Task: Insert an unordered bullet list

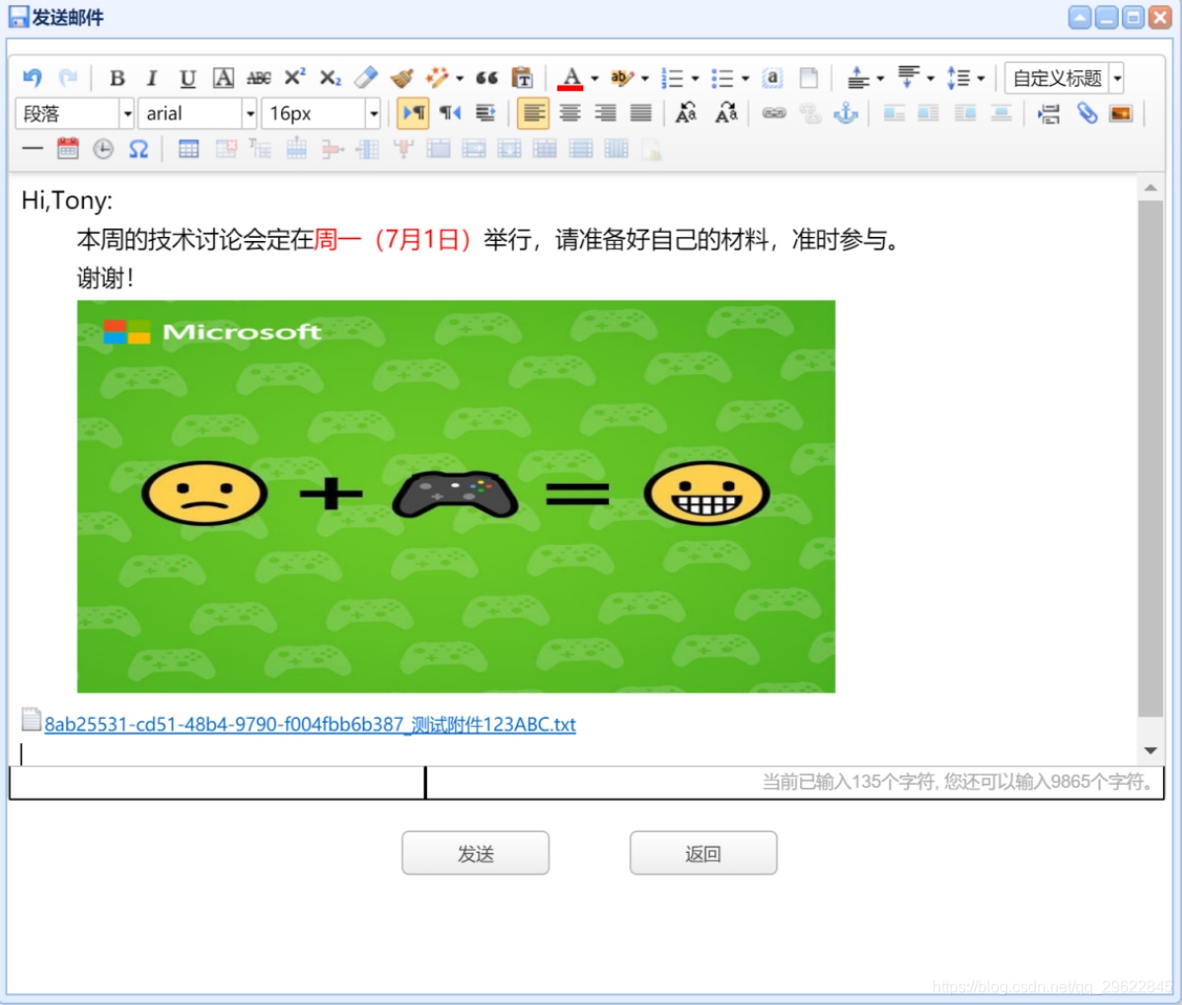Action: click(722, 78)
